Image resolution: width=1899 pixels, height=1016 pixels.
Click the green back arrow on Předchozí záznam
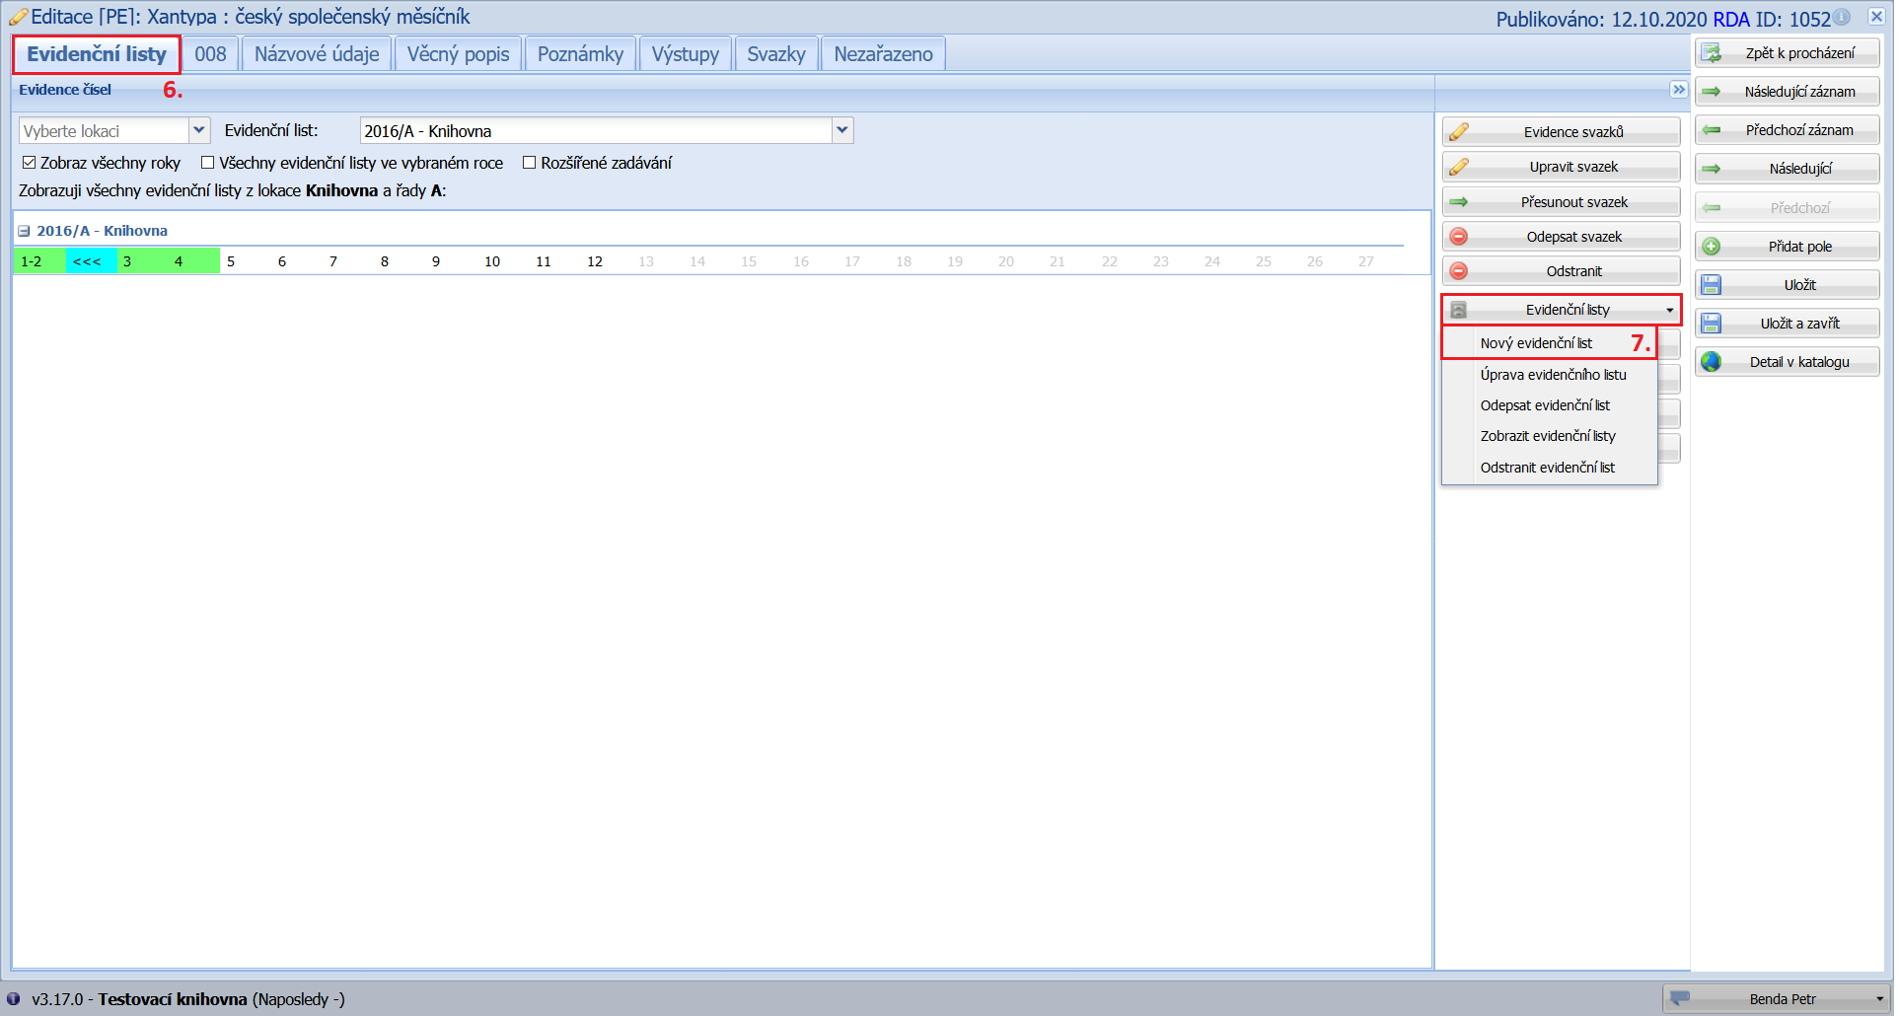point(1712,130)
